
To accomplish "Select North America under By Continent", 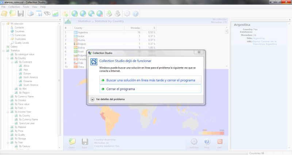I will pos(31,77).
